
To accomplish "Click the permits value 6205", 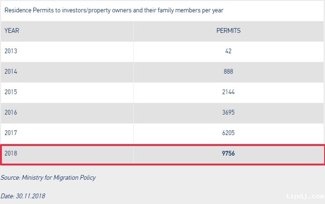I will point(228,134).
